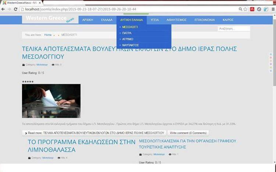The image size is (276, 172).
Task: Open the ΑΡΧΙΚΗ menu item
Action: point(88,20)
